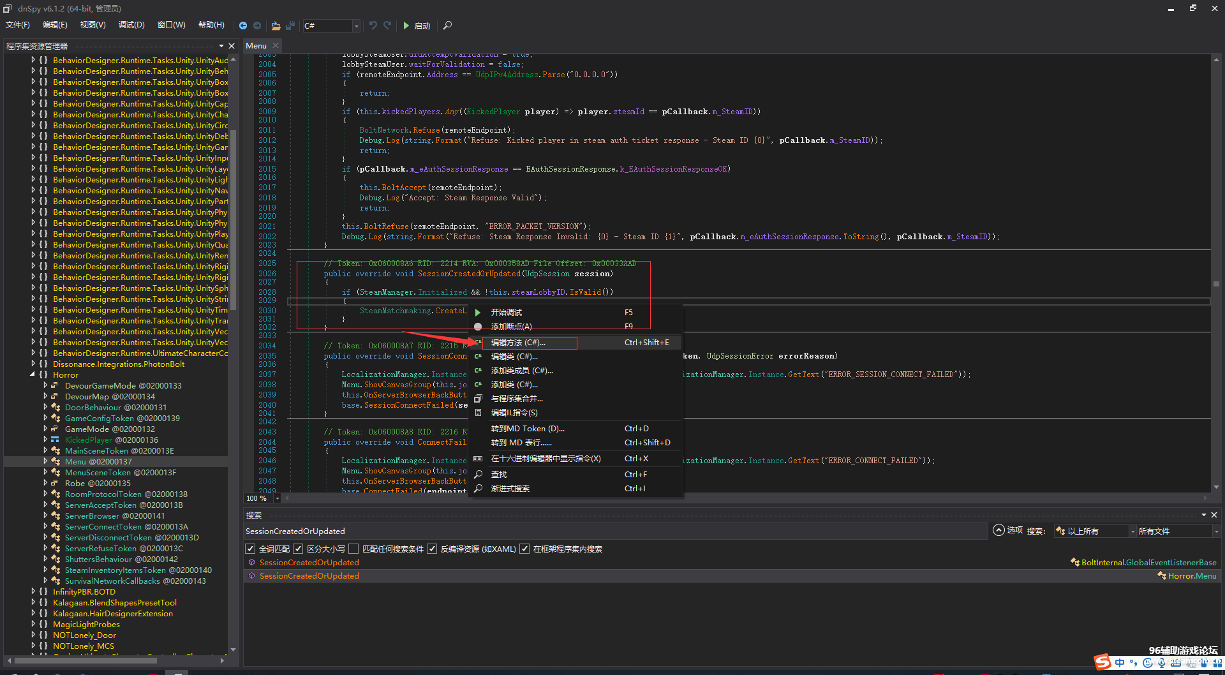Image resolution: width=1225 pixels, height=675 pixels.
Task: Select 编辑方法 (C#) in context menu
Action: click(518, 343)
